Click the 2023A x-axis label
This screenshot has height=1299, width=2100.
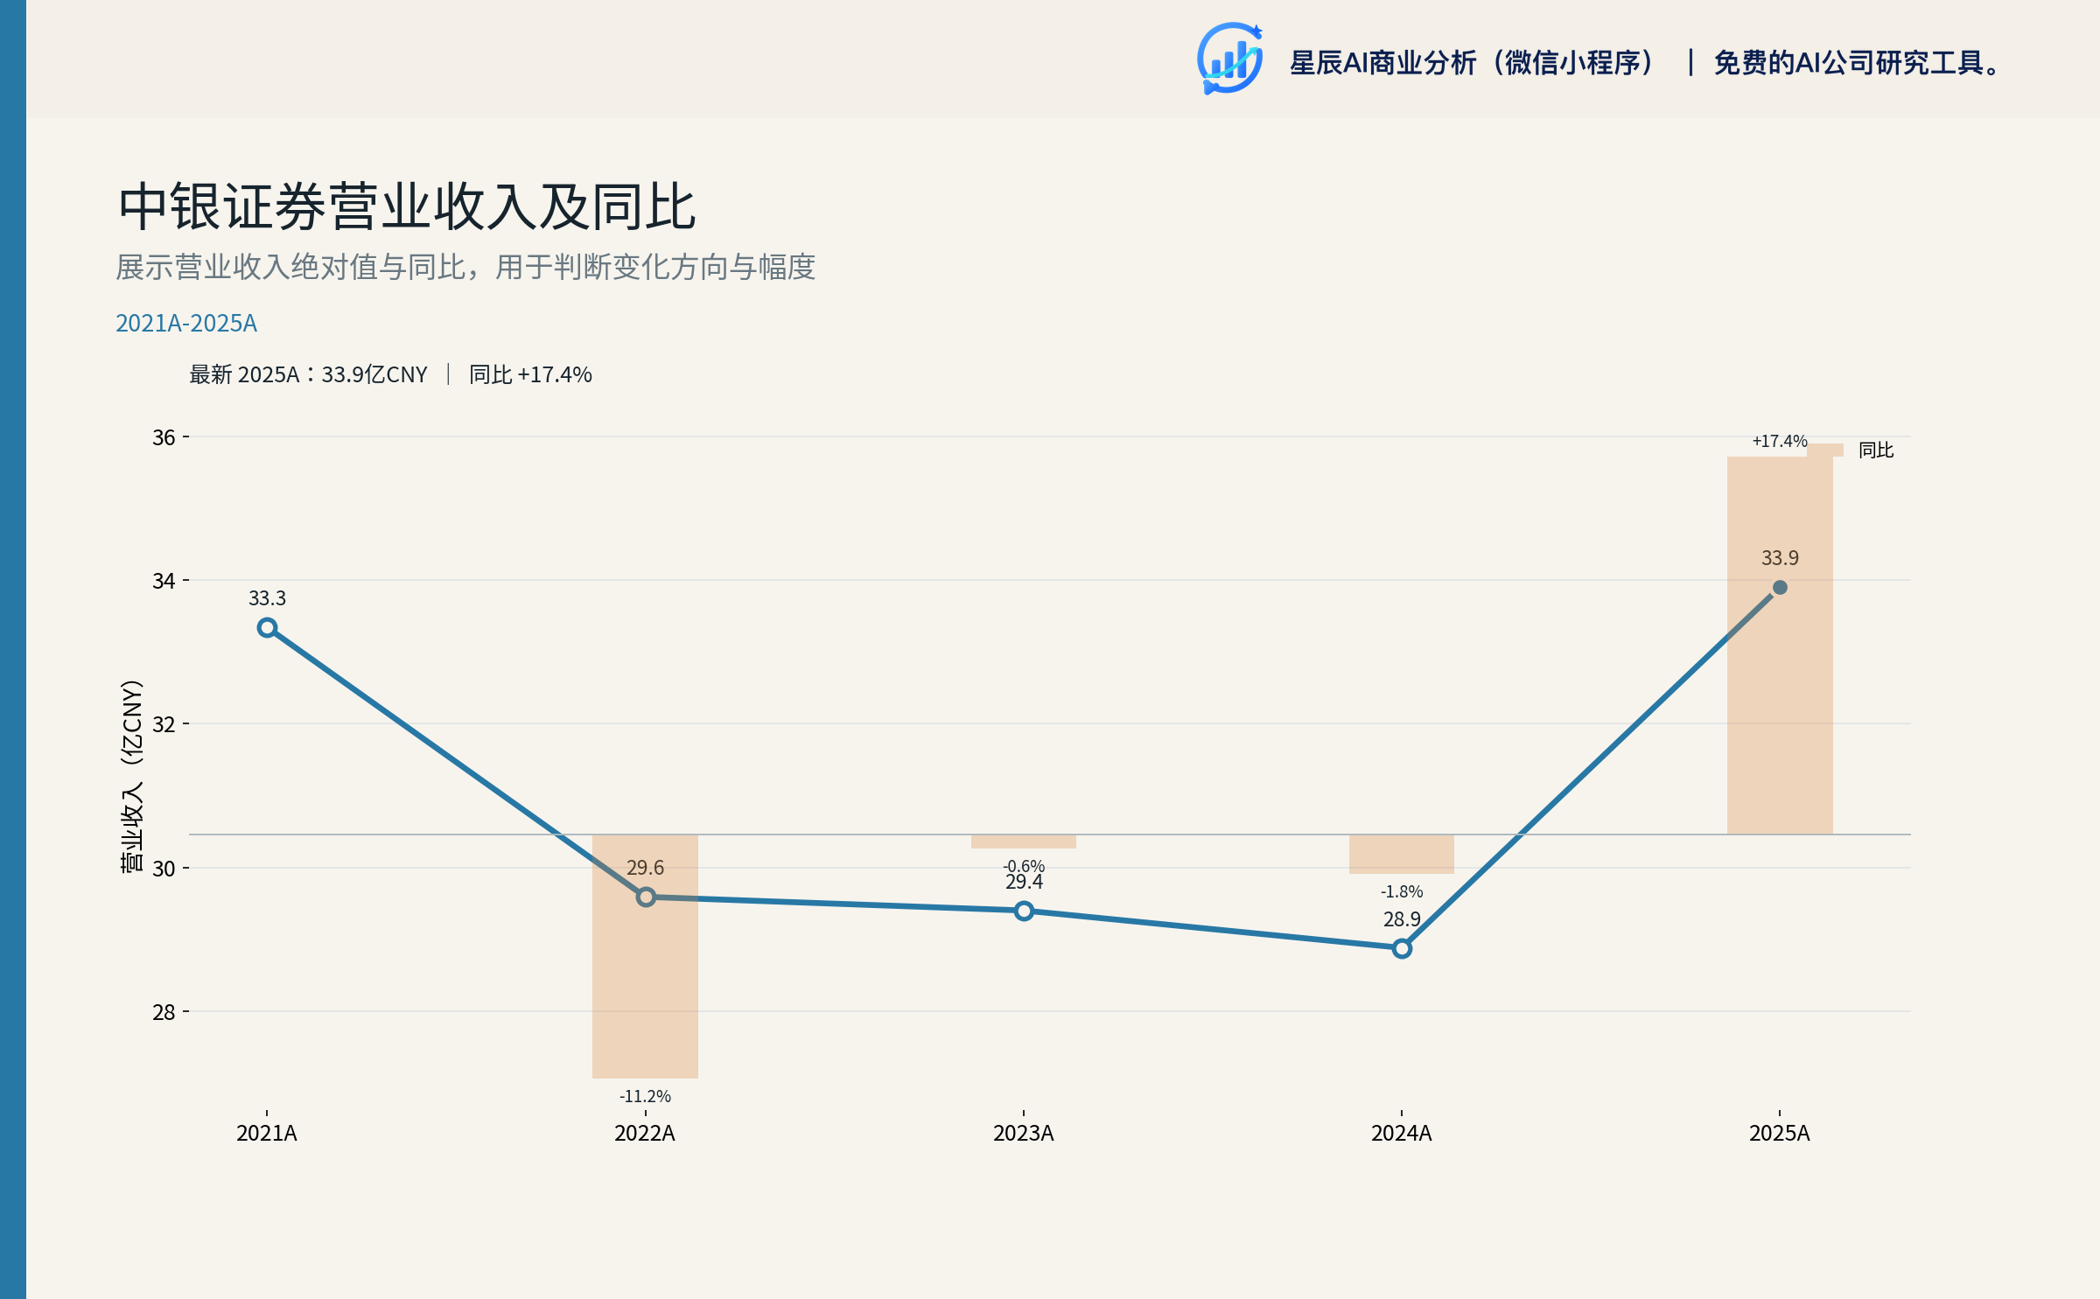point(1024,1134)
